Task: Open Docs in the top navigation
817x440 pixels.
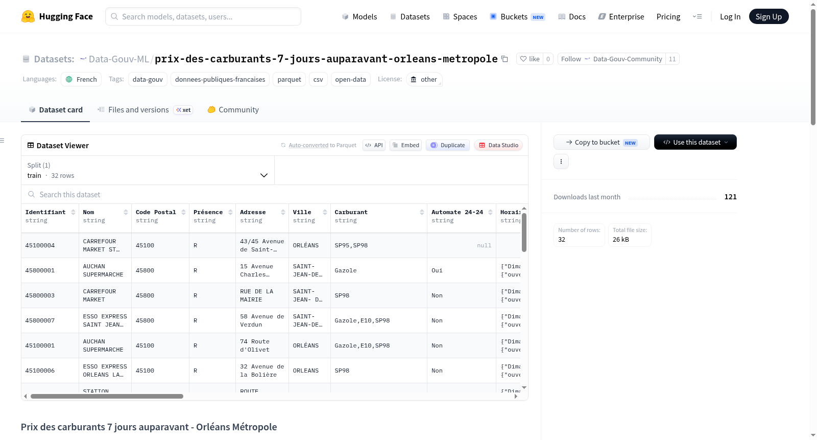Action: point(571,16)
